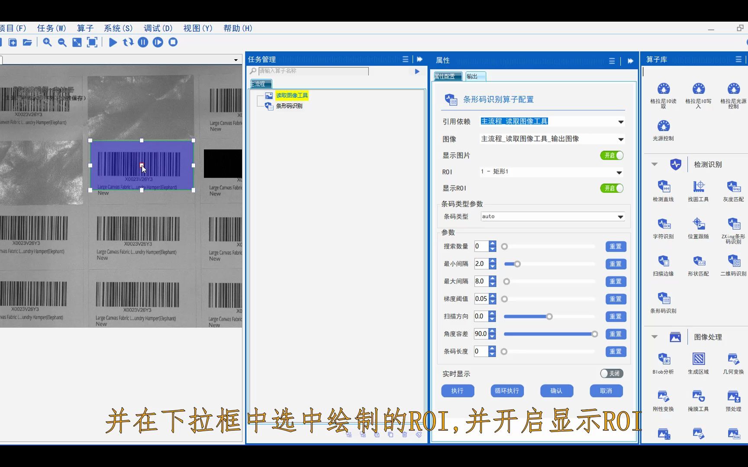
Task: Pick the 预处理 tool icon
Action: point(733,396)
